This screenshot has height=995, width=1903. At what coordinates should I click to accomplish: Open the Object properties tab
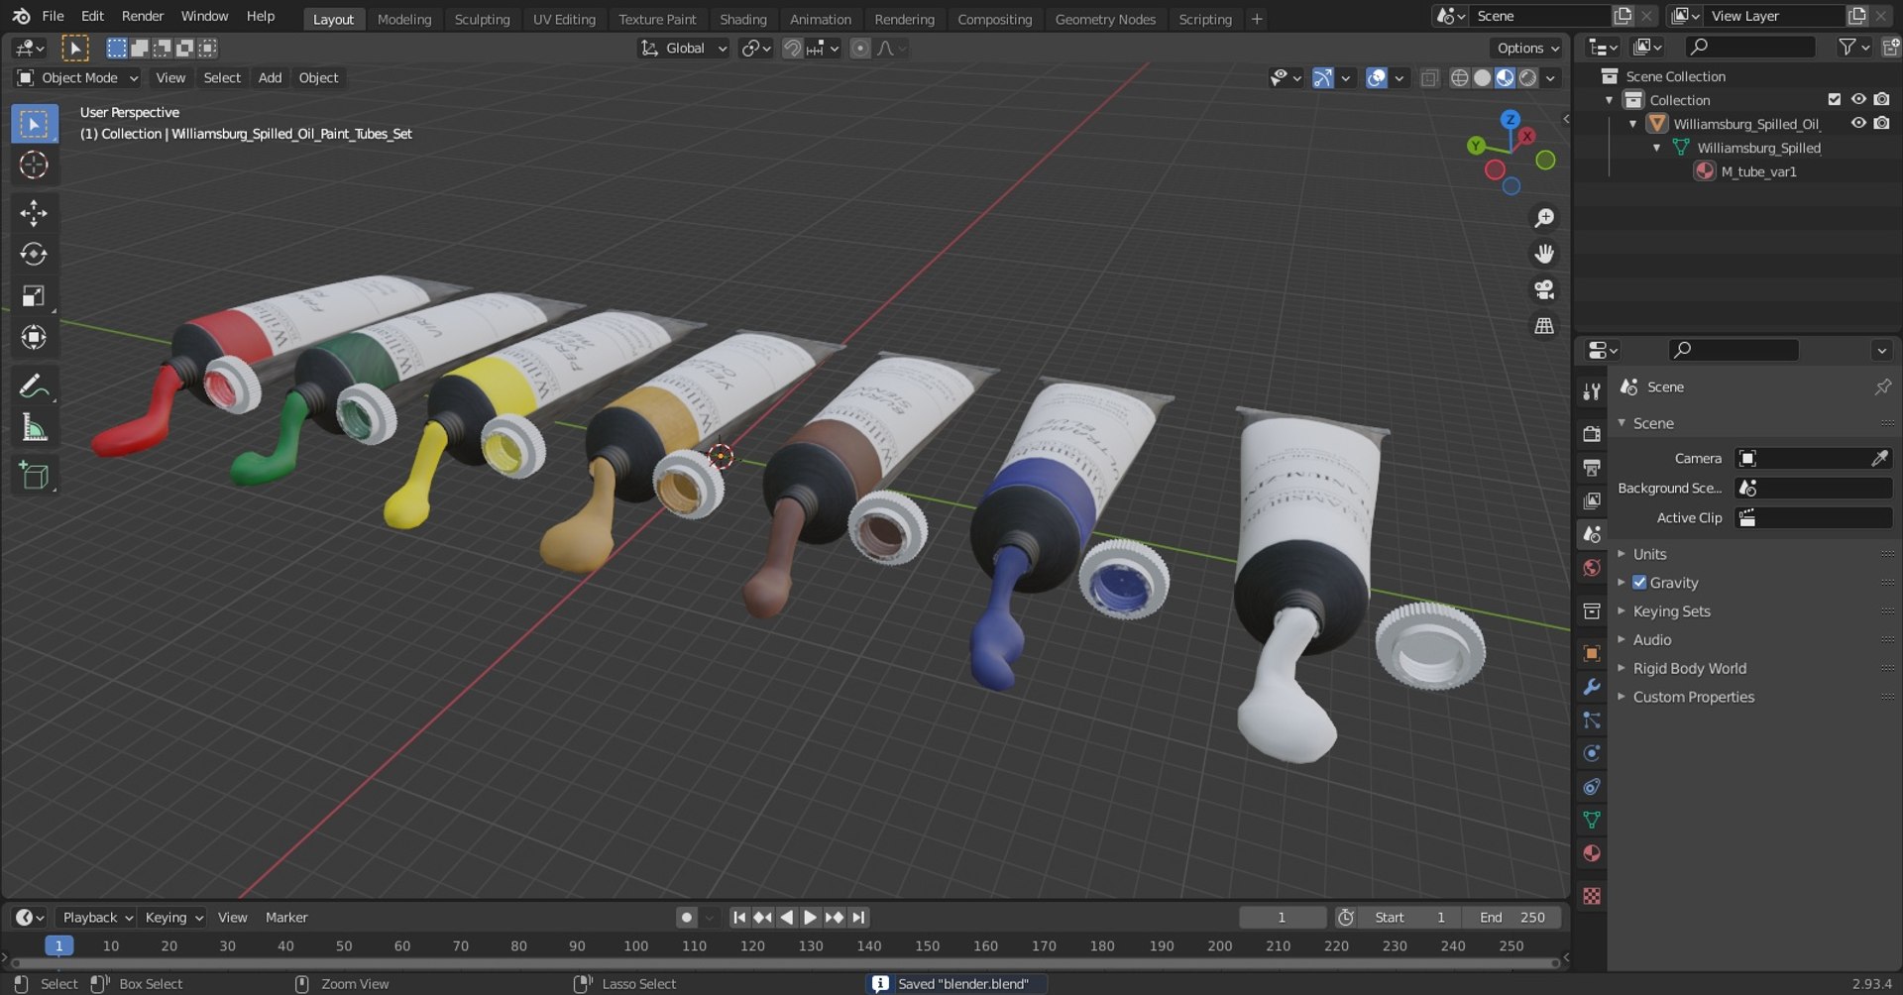pos(1592,653)
